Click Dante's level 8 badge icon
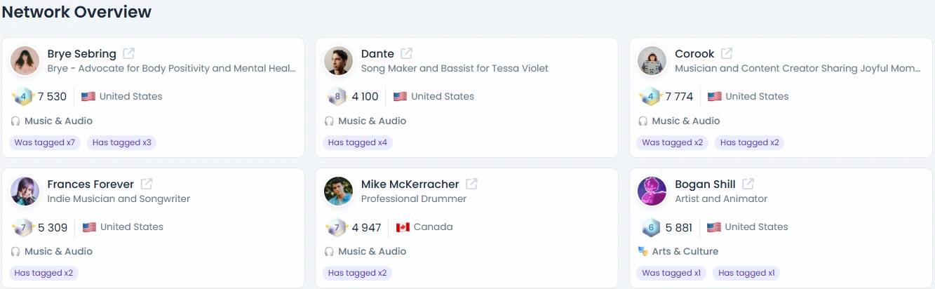Image resolution: width=935 pixels, height=289 pixels. (337, 97)
